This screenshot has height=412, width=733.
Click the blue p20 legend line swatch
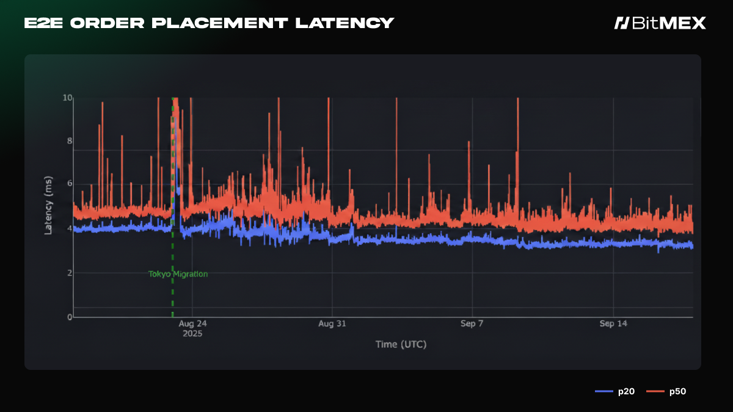[604, 391]
